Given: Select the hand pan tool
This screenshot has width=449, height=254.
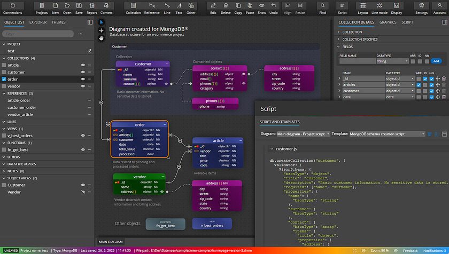Looking at the screenshot, I should tap(102, 38).
